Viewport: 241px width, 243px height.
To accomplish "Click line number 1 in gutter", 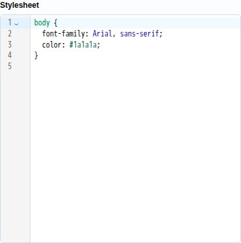I will [10, 23].
